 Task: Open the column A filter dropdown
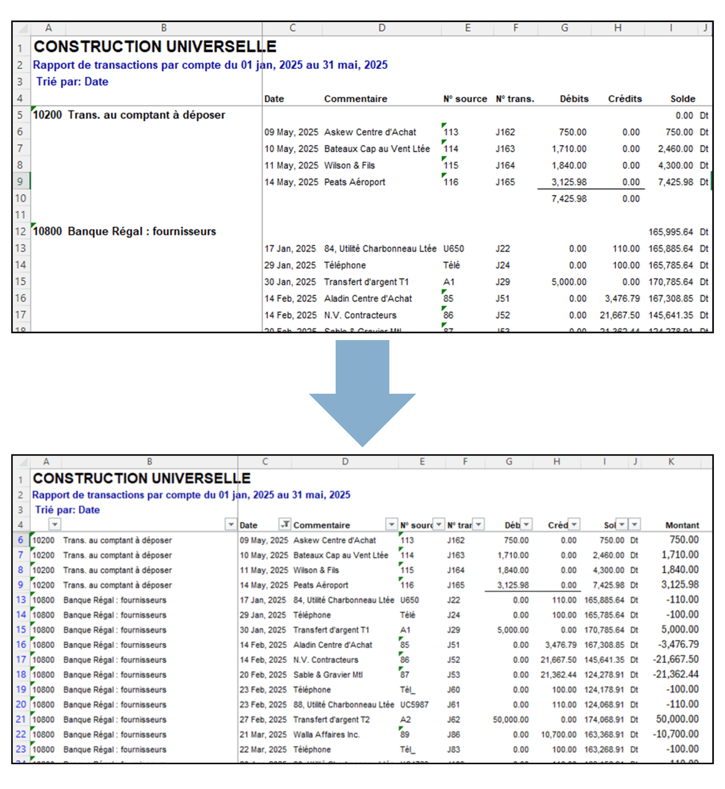55,524
